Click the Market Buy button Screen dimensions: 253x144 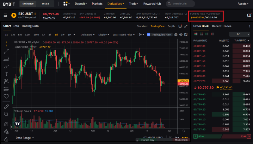point(148,140)
